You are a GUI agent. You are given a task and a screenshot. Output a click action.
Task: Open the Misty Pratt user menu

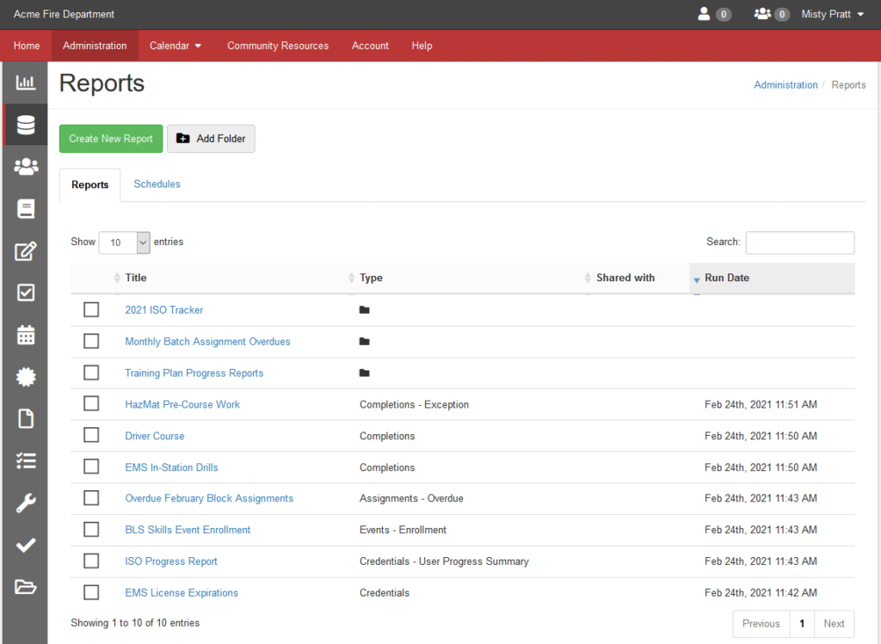(832, 15)
